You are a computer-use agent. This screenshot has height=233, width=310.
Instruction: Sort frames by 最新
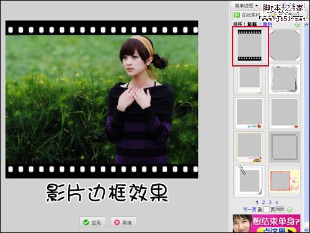point(252,24)
